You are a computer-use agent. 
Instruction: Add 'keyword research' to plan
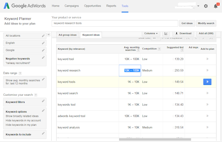(207, 70)
